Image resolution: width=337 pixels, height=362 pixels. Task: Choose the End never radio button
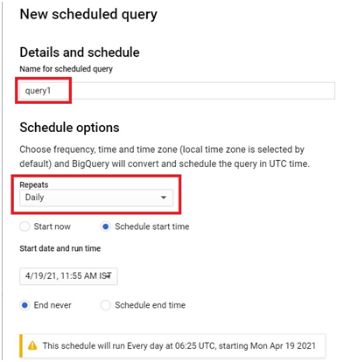click(x=25, y=305)
